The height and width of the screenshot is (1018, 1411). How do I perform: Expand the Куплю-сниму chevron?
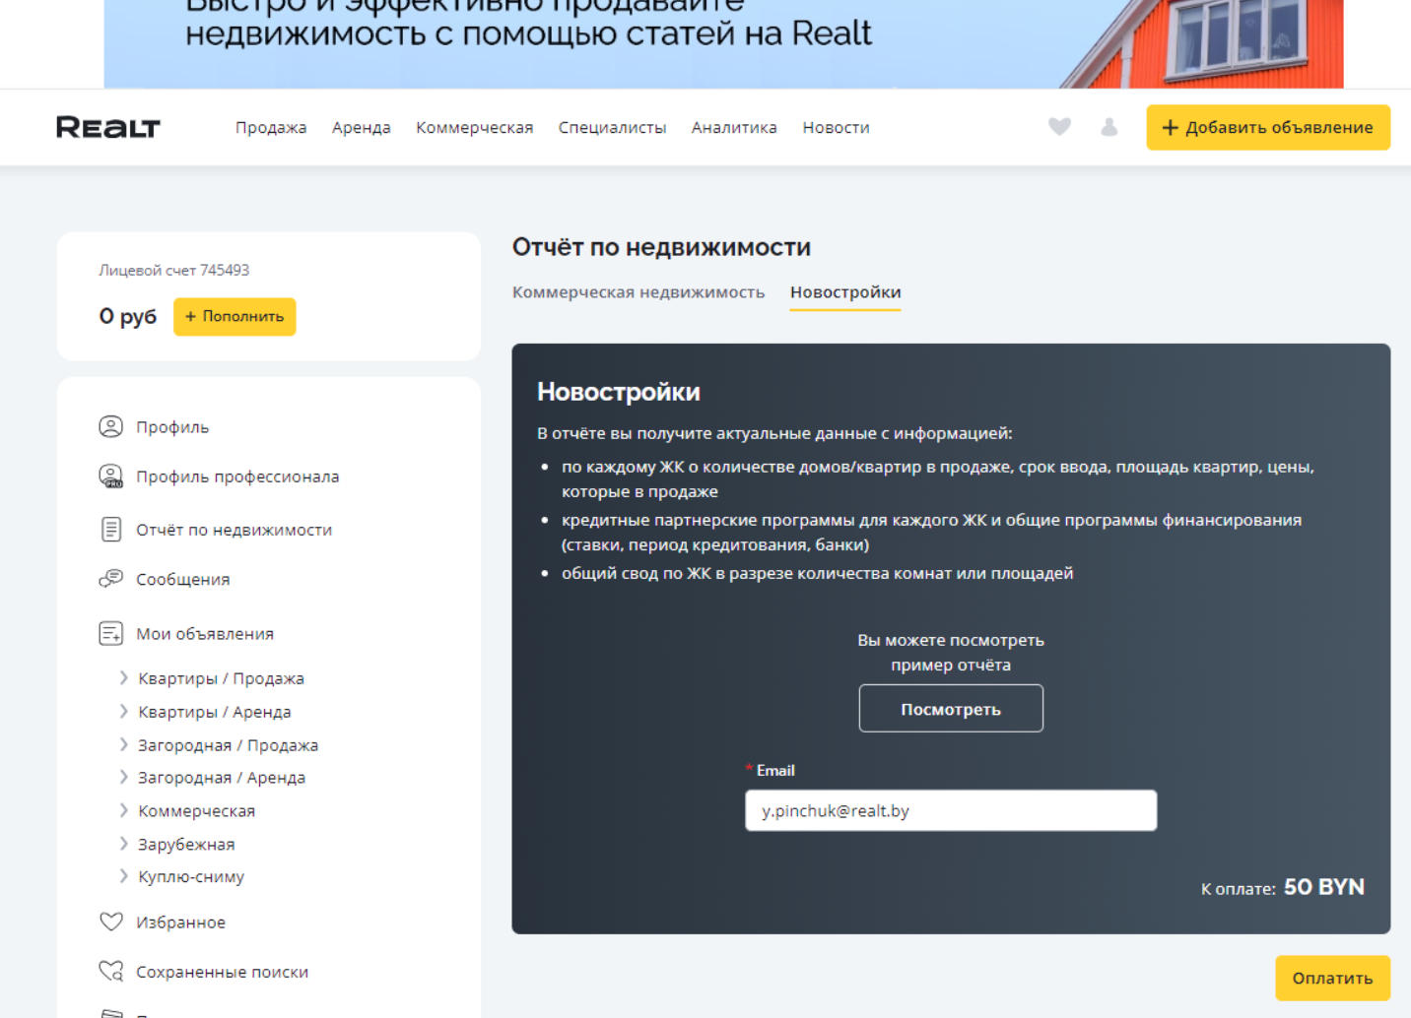(123, 876)
